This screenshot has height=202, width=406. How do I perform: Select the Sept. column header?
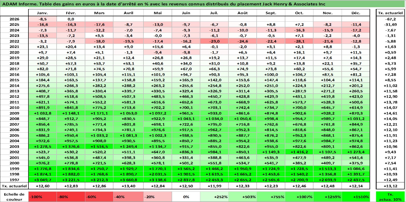coord(271,13)
